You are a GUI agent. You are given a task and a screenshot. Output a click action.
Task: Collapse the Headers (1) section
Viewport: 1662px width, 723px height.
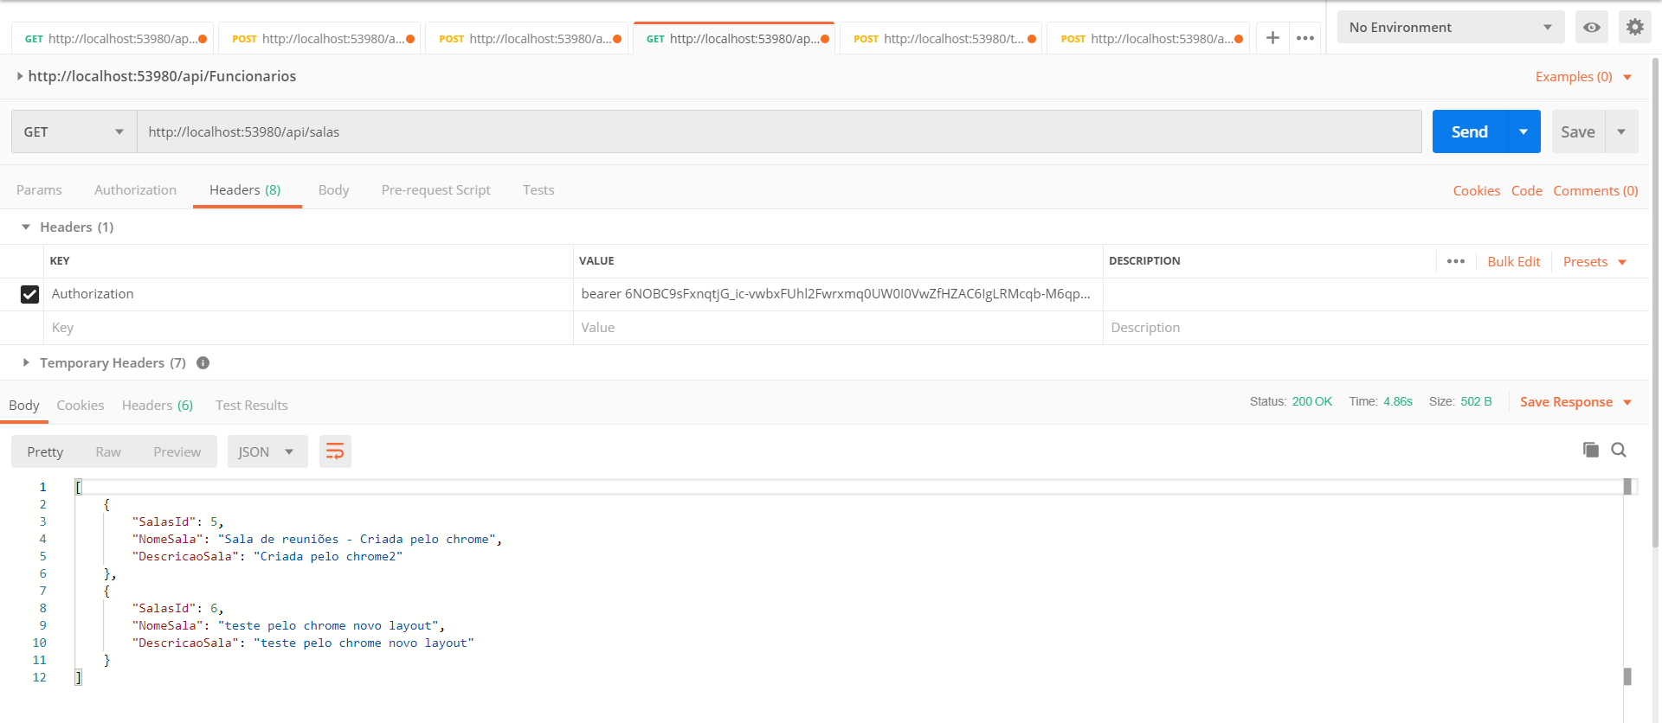(x=26, y=227)
